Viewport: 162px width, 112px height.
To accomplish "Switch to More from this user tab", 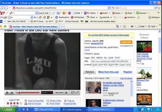I will 108,72.
